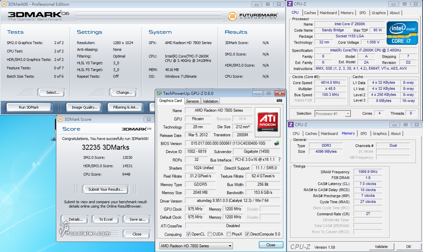Take a GPU-Z screenshot with the camera icon
This screenshot has height=252, width=423.
coord(279,101)
